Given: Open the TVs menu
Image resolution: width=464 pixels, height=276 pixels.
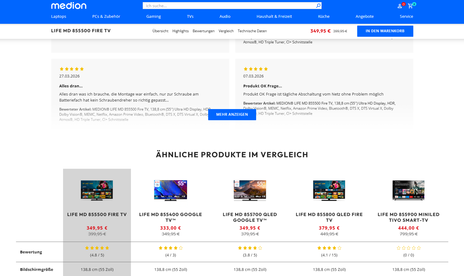Looking at the screenshot, I should pyautogui.click(x=190, y=16).
